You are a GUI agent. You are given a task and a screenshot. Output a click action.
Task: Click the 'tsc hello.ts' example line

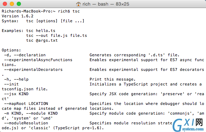[x=40, y=31]
